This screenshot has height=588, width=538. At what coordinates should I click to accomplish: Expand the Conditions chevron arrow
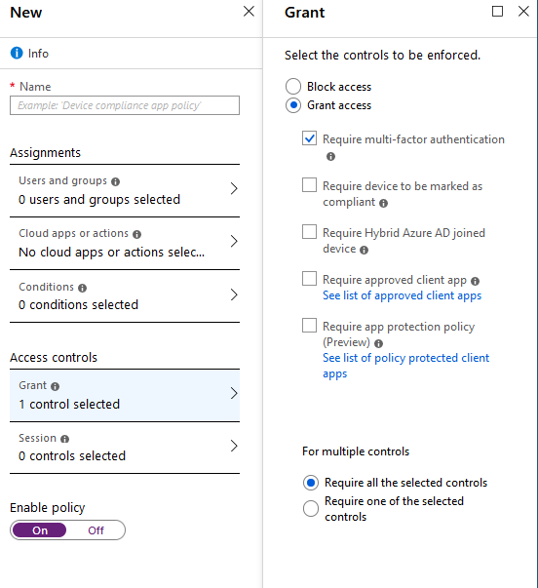234,294
